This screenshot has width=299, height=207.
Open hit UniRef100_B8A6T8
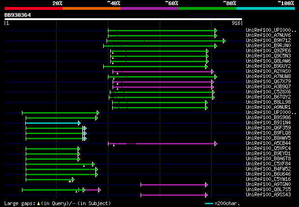(x=268, y=159)
